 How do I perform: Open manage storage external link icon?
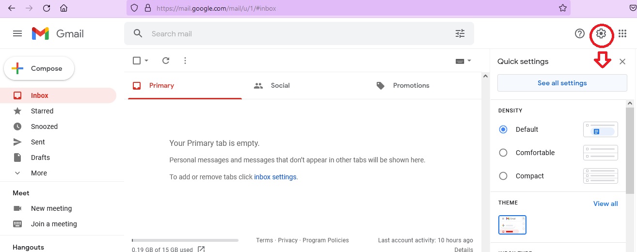tap(201, 249)
